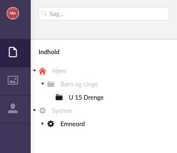Click the red home icon beside Hjem

tap(42, 71)
